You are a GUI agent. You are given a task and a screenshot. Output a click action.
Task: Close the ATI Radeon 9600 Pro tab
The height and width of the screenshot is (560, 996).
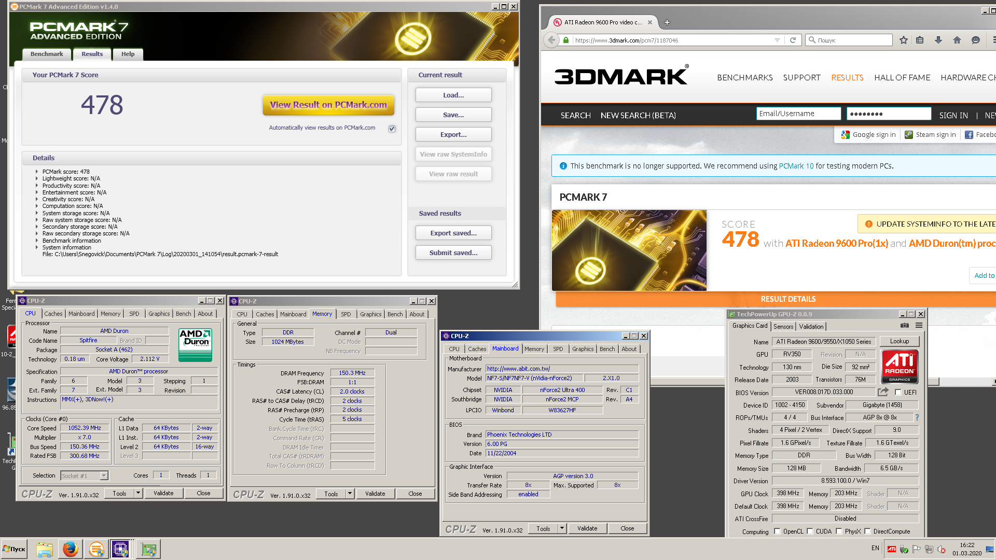[x=651, y=22]
